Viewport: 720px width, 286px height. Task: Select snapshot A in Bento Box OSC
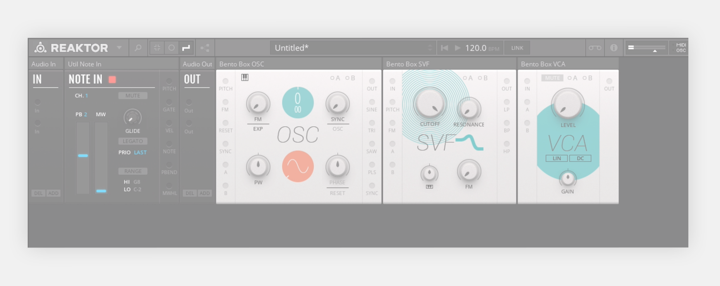[335, 78]
